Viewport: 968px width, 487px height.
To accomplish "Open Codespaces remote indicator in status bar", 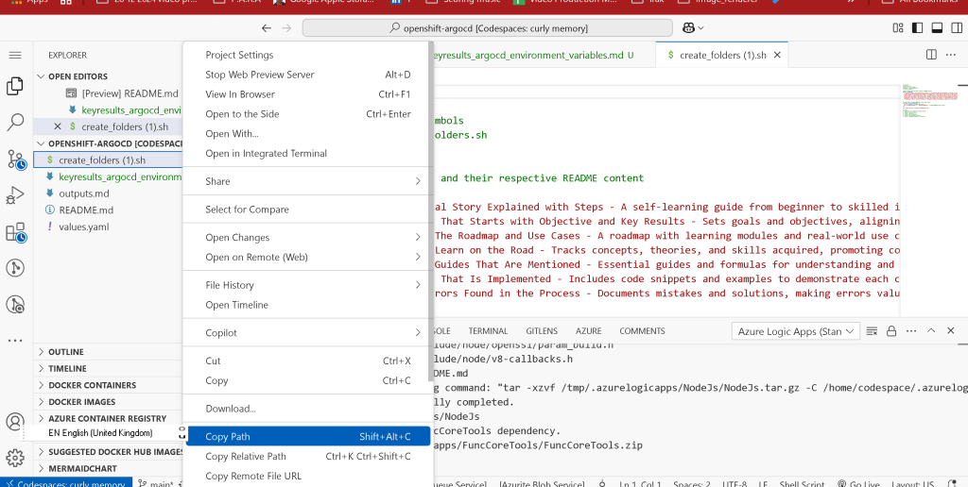I will tap(66, 483).
